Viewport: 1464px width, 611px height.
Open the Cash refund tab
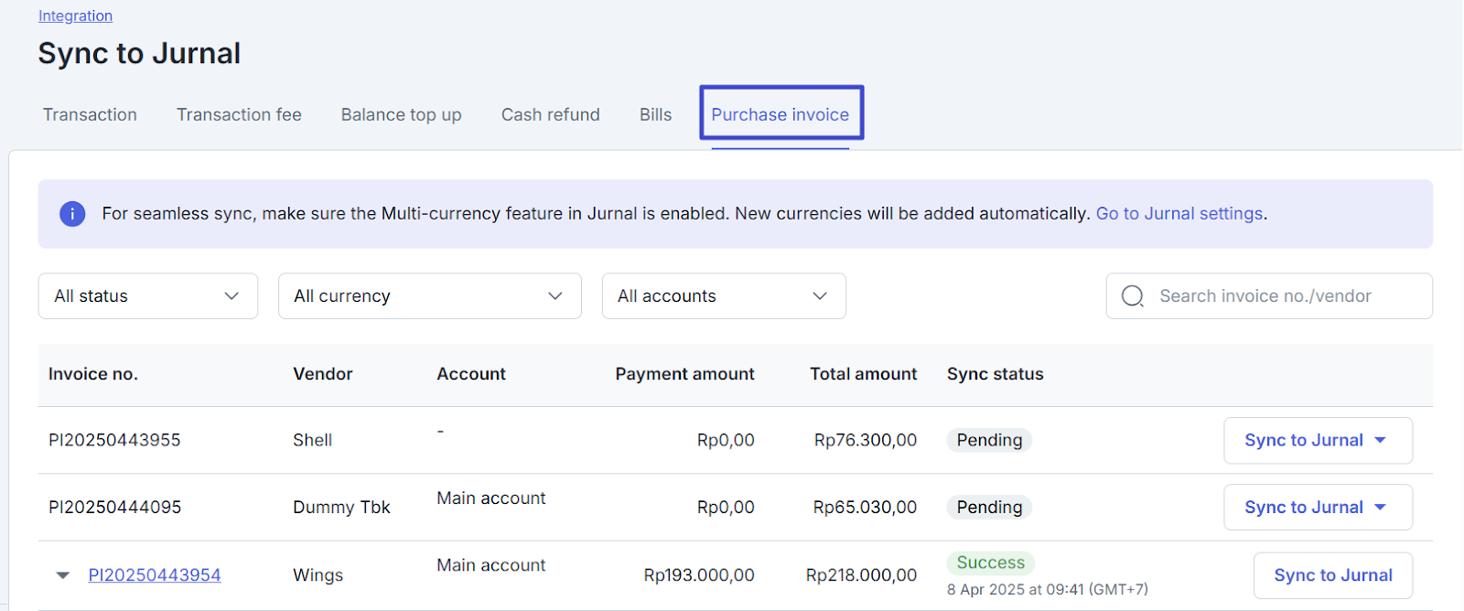click(551, 115)
